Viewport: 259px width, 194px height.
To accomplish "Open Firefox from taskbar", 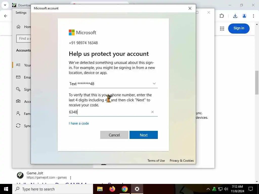I will pyautogui.click(x=112, y=189).
